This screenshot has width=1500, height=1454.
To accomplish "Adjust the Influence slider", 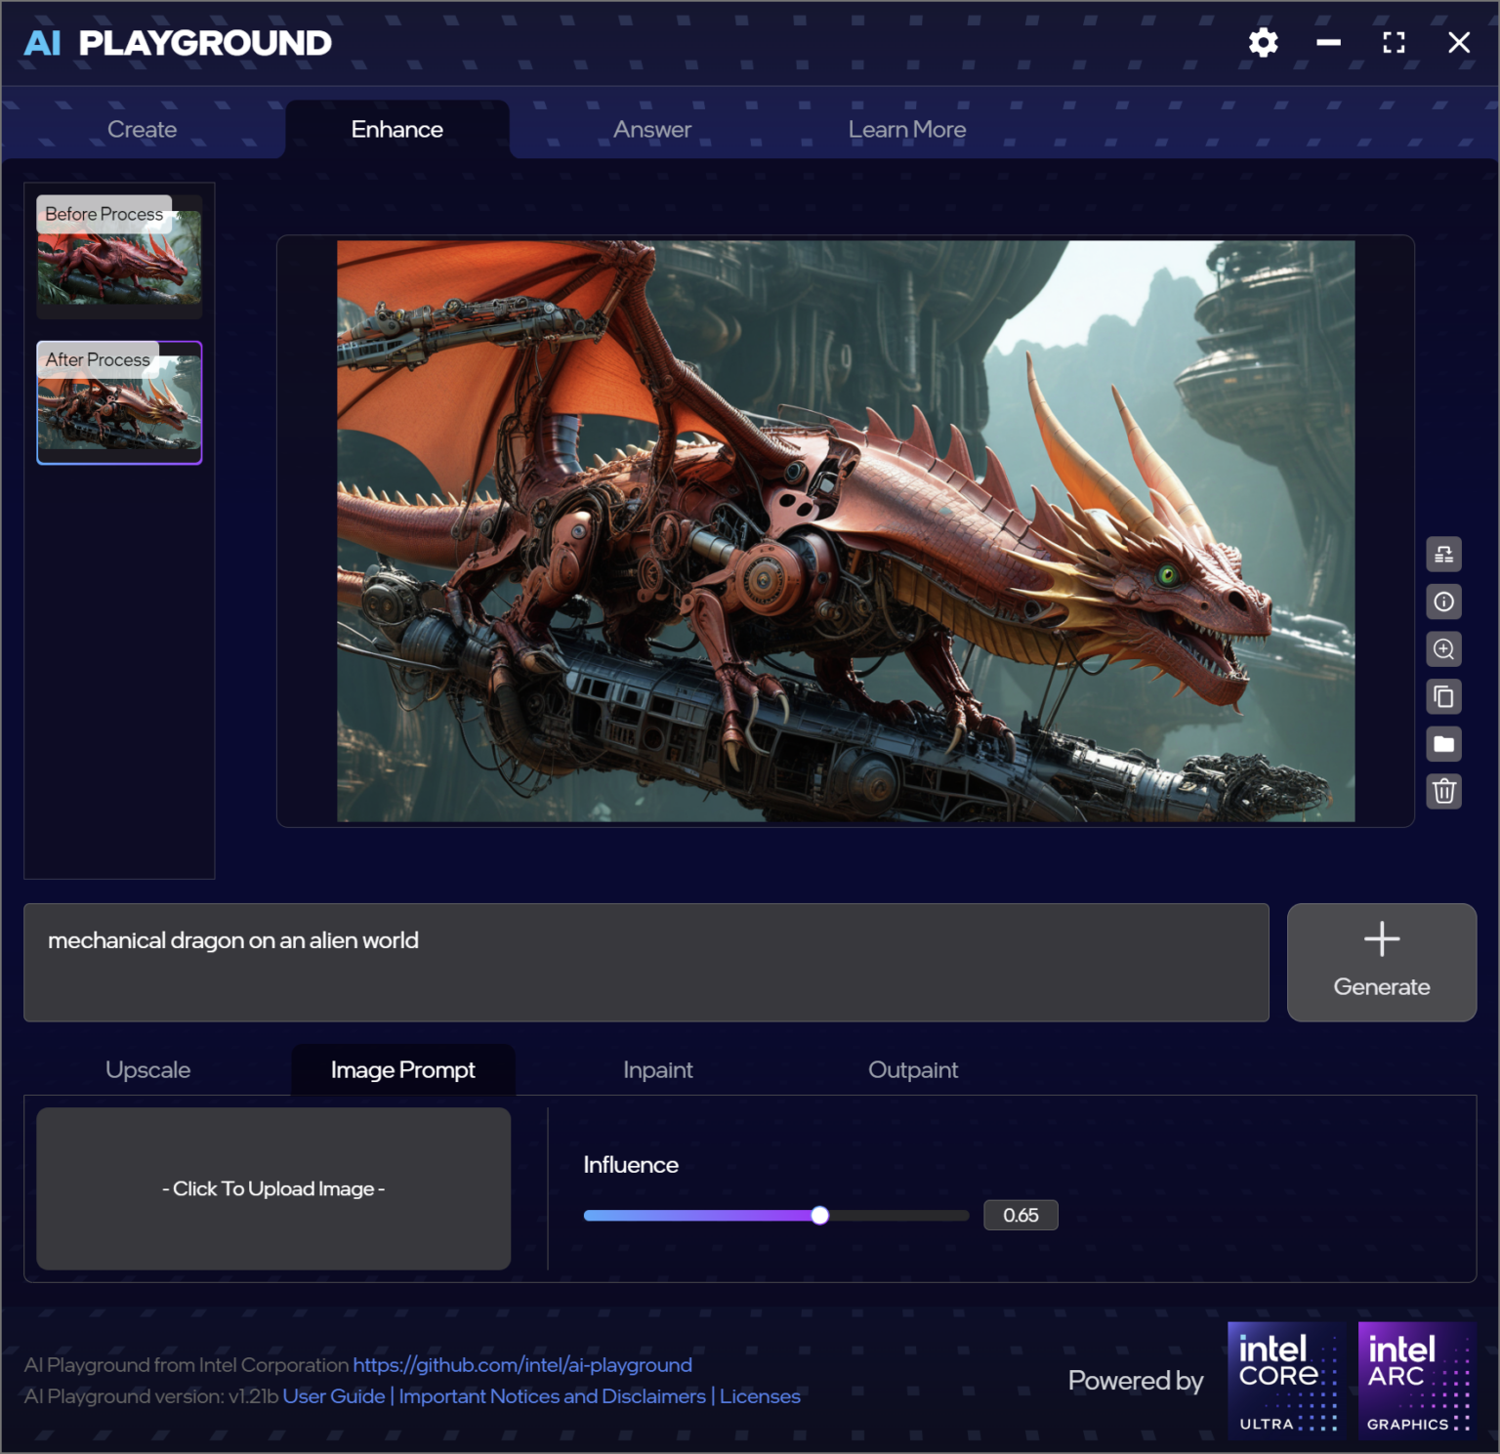I will [x=820, y=1215].
